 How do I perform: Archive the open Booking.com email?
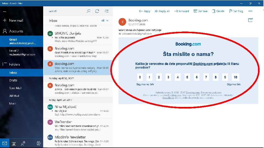(200, 11)
